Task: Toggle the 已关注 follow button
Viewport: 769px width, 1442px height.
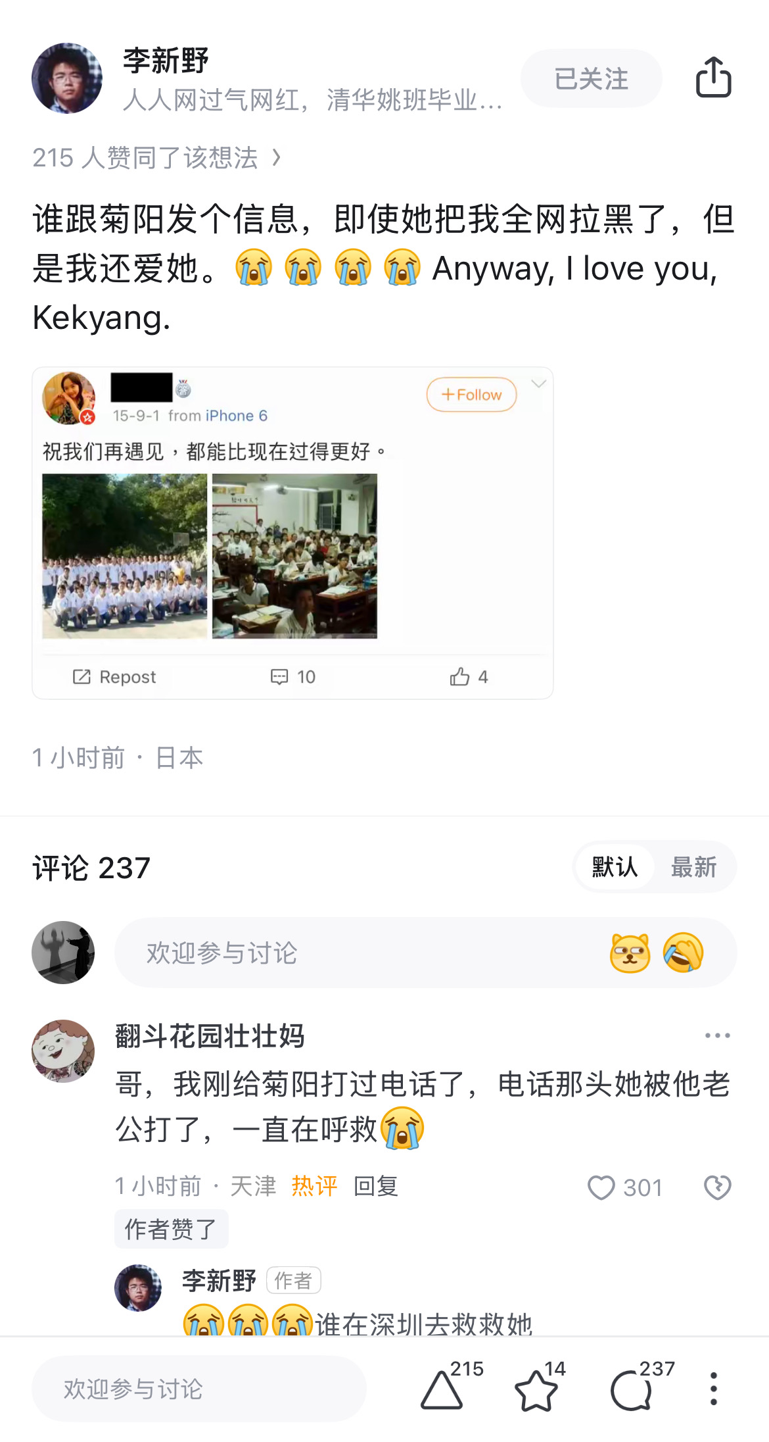Action: click(591, 78)
